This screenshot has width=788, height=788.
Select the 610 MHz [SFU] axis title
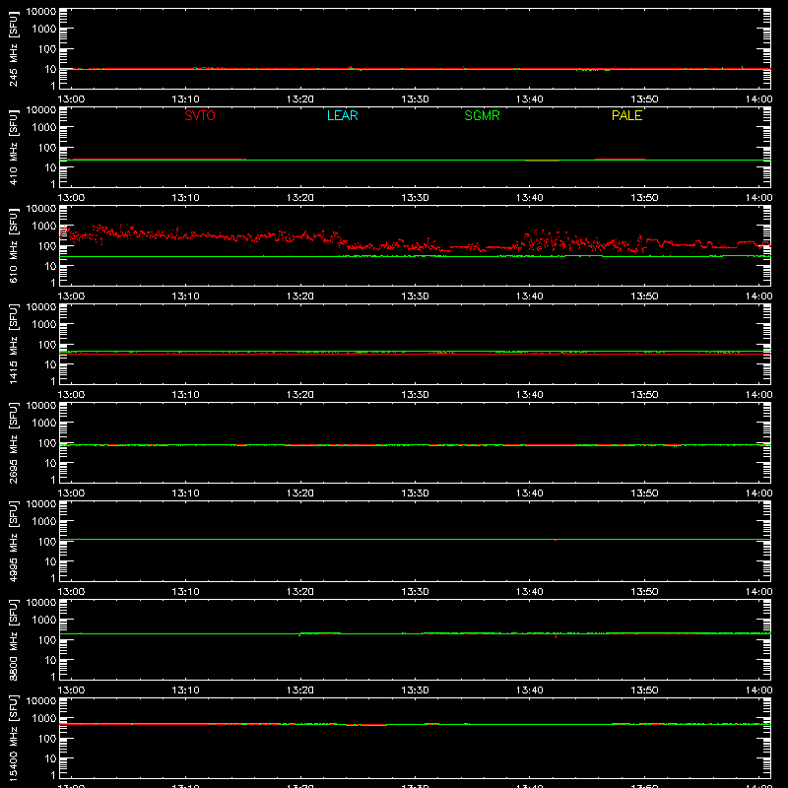[13, 246]
